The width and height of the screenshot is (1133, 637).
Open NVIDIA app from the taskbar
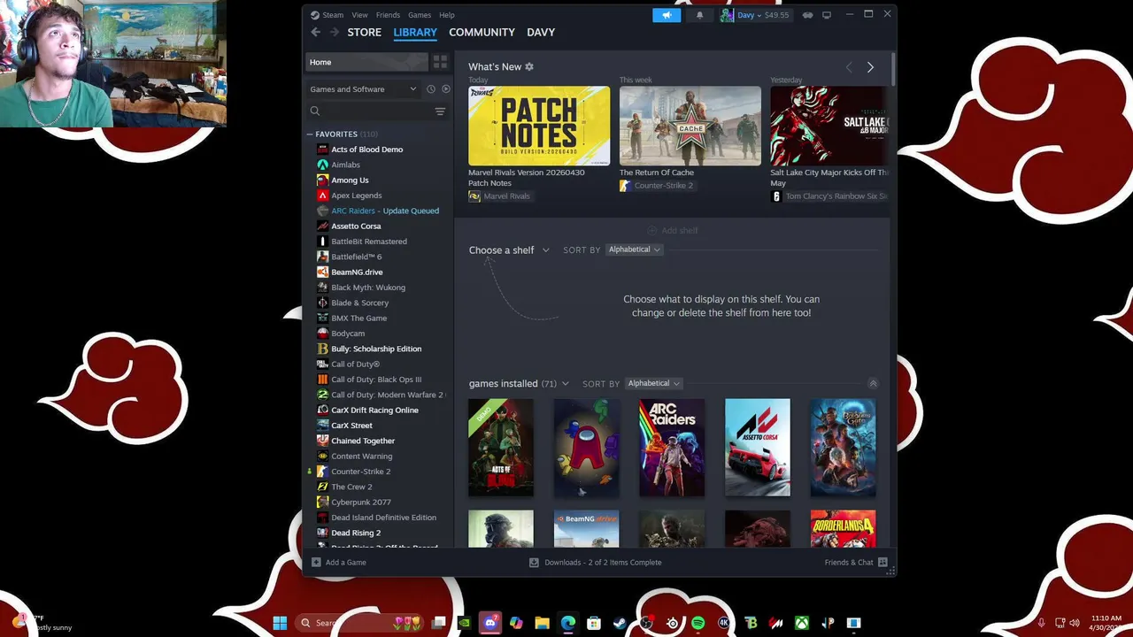coord(465,623)
